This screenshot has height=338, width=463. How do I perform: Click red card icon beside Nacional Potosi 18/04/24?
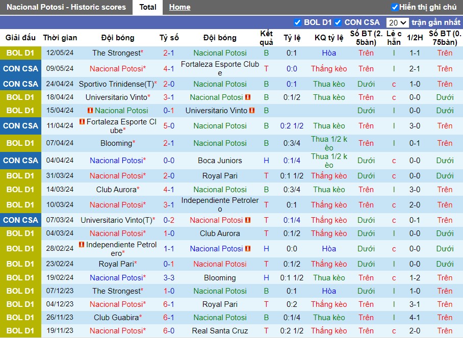[x=248, y=97]
